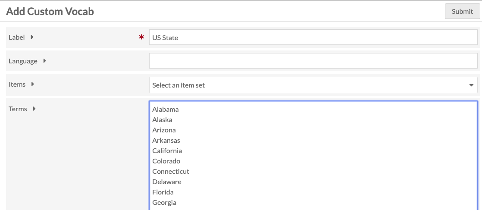Viewport: 482px width, 210px height.
Task: Click the red required asterisk beside Label
Action: (x=141, y=38)
